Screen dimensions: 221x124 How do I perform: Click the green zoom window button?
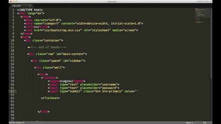(16, 1)
